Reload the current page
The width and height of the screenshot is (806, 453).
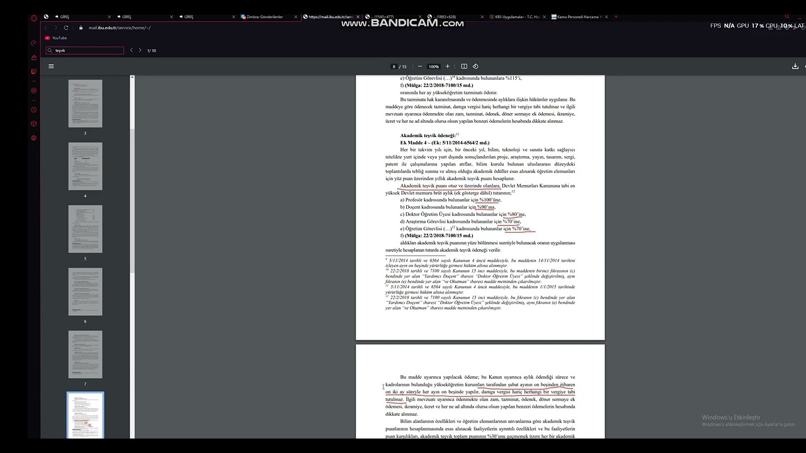66,28
